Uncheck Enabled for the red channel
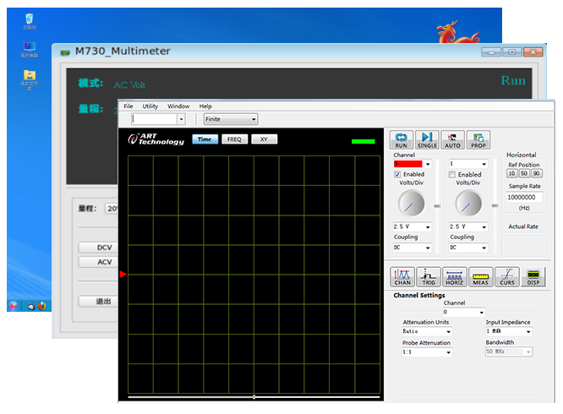This screenshot has height=414, width=563. coord(398,175)
